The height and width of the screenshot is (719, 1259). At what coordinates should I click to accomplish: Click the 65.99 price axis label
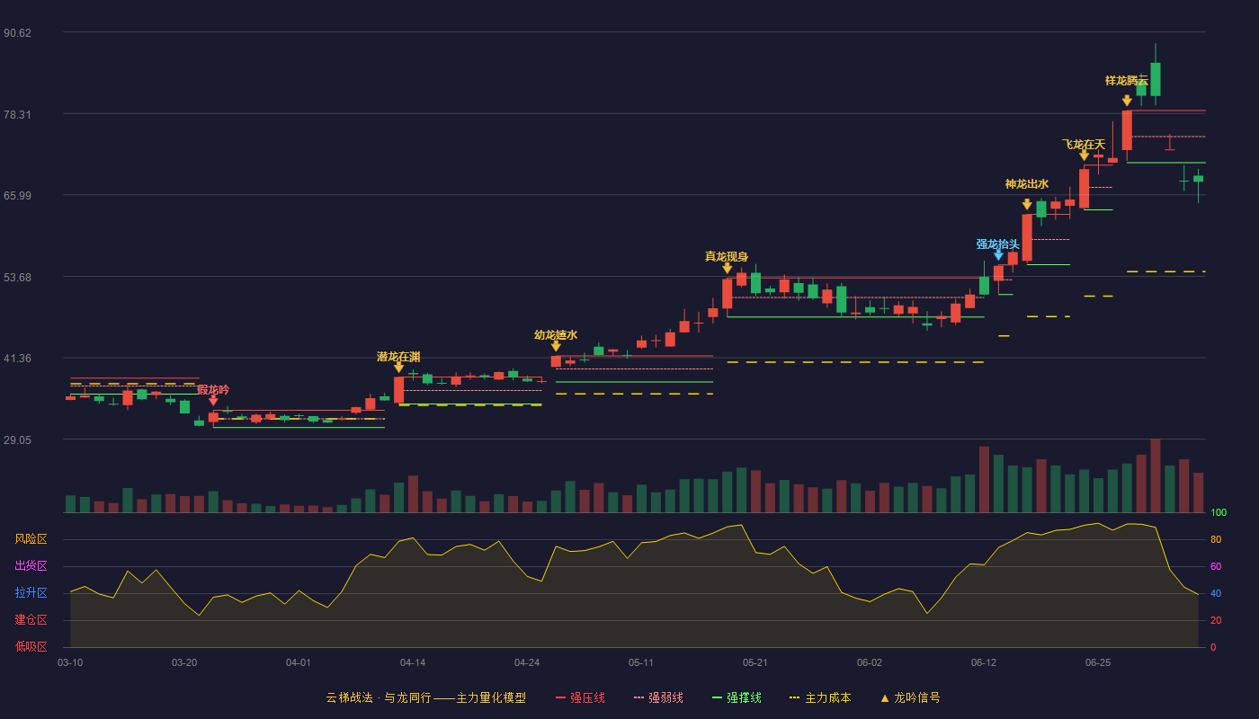point(18,195)
